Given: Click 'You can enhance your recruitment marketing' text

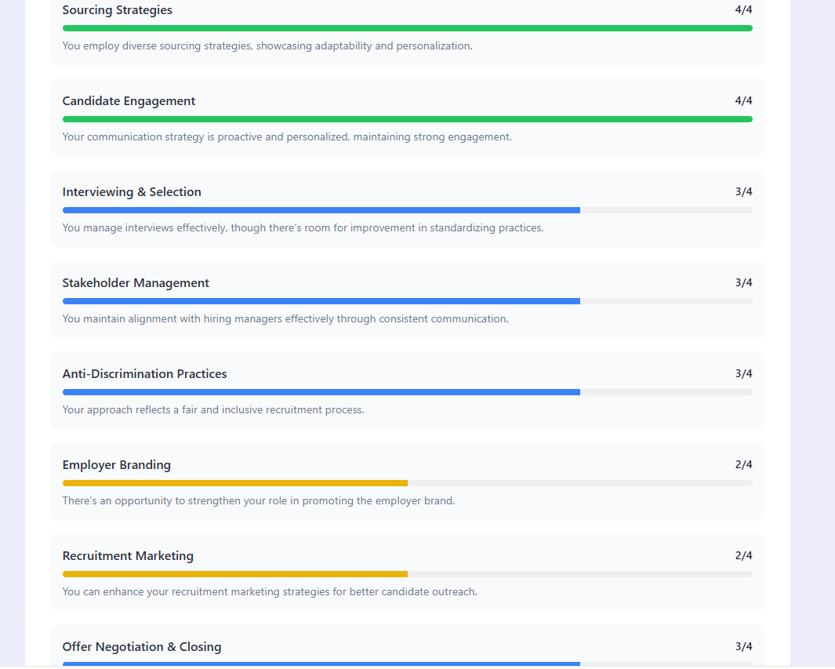Looking at the screenshot, I should [270, 592].
